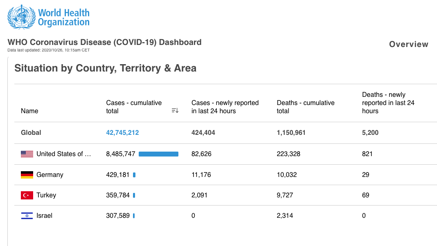Click United States new cases 82,626
This screenshot has height=246, width=437.
[201, 154]
